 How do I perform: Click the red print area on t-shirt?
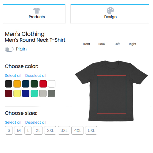[111, 95]
